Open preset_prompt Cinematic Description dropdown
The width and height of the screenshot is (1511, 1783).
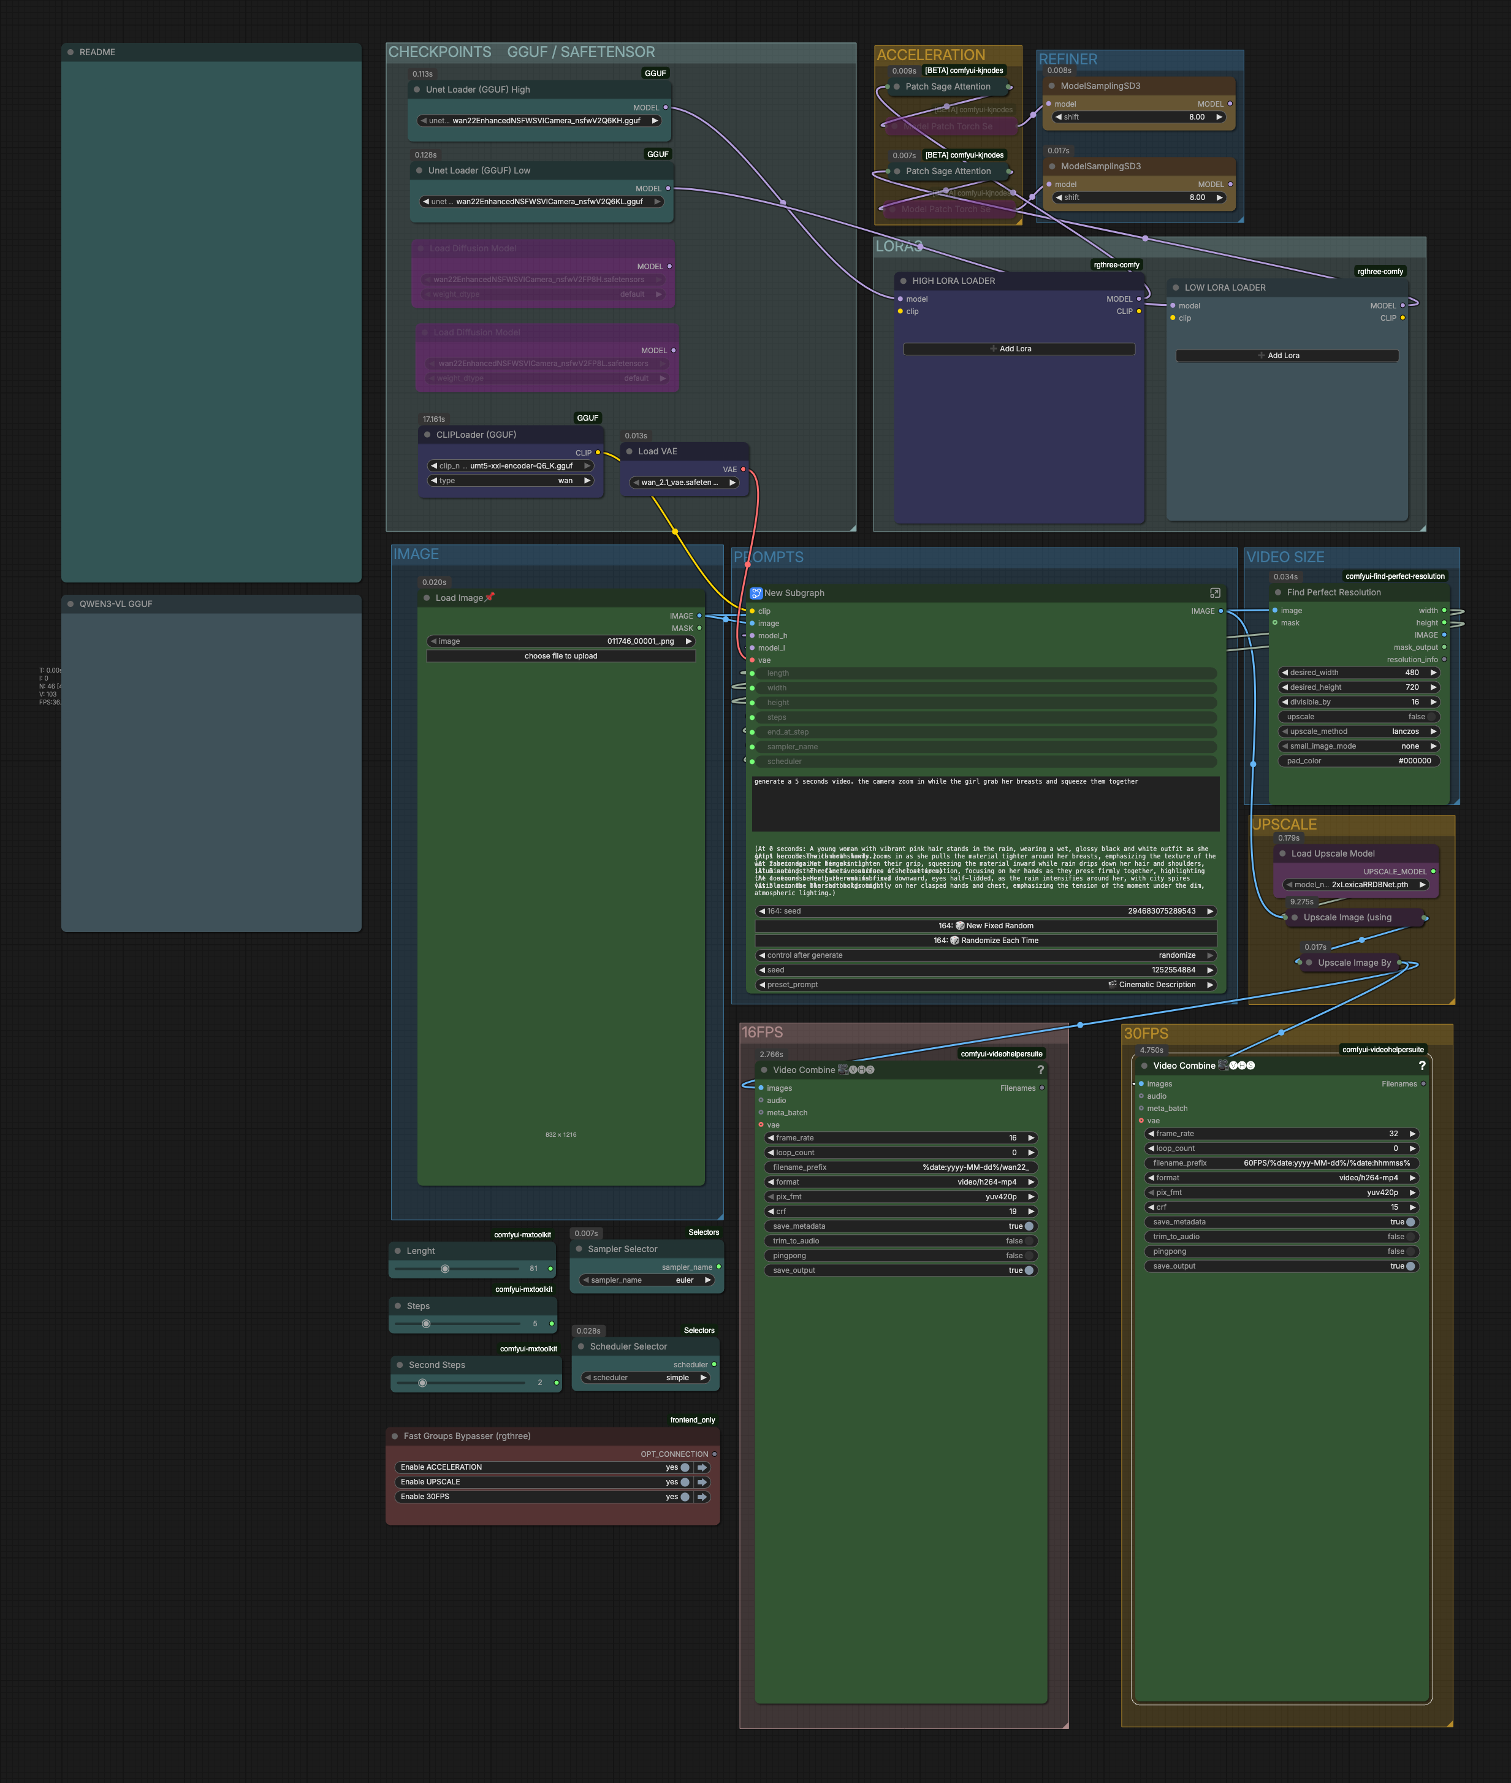click(x=986, y=985)
